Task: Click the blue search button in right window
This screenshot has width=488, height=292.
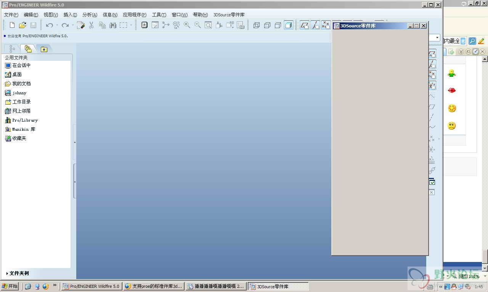Action: click(472, 41)
